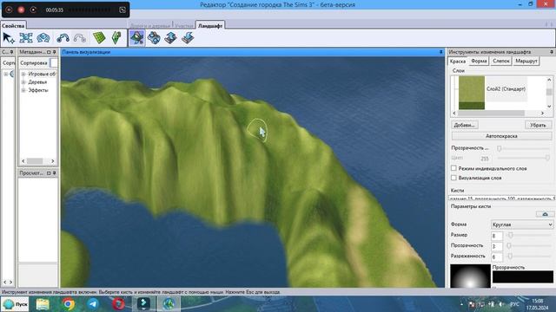Click the РУС language indicator in the tray
Screen dimensions: 556x312
(514, 304)
